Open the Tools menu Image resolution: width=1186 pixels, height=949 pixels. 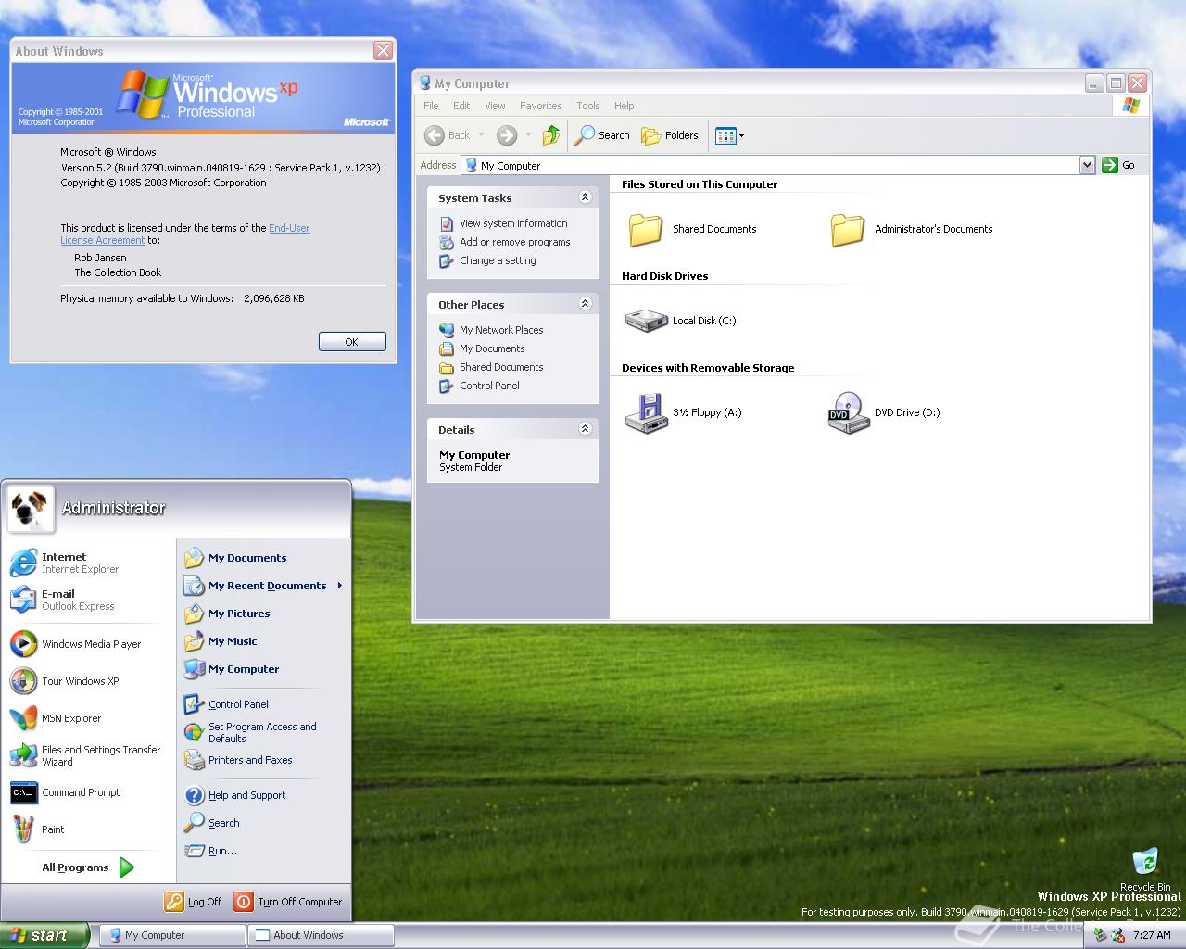point(587,106)
